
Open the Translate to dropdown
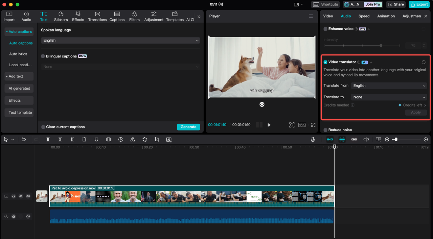[x=389, y=97]
